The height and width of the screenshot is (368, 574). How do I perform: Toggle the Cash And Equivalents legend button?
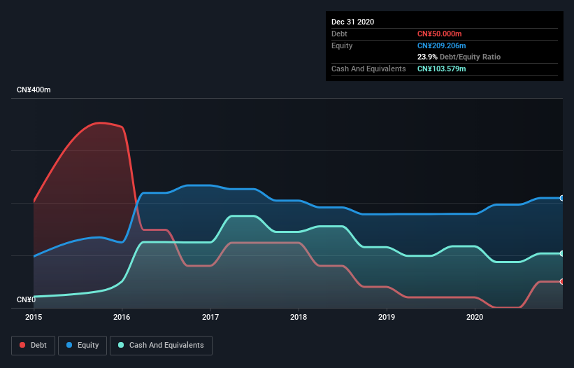(161, 346)
